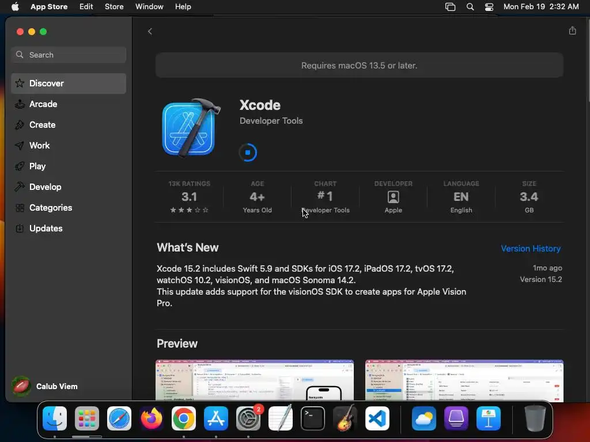Open the Play section in the sidebar
This screenshot has height=442, width=590.
tap(69, 166)
